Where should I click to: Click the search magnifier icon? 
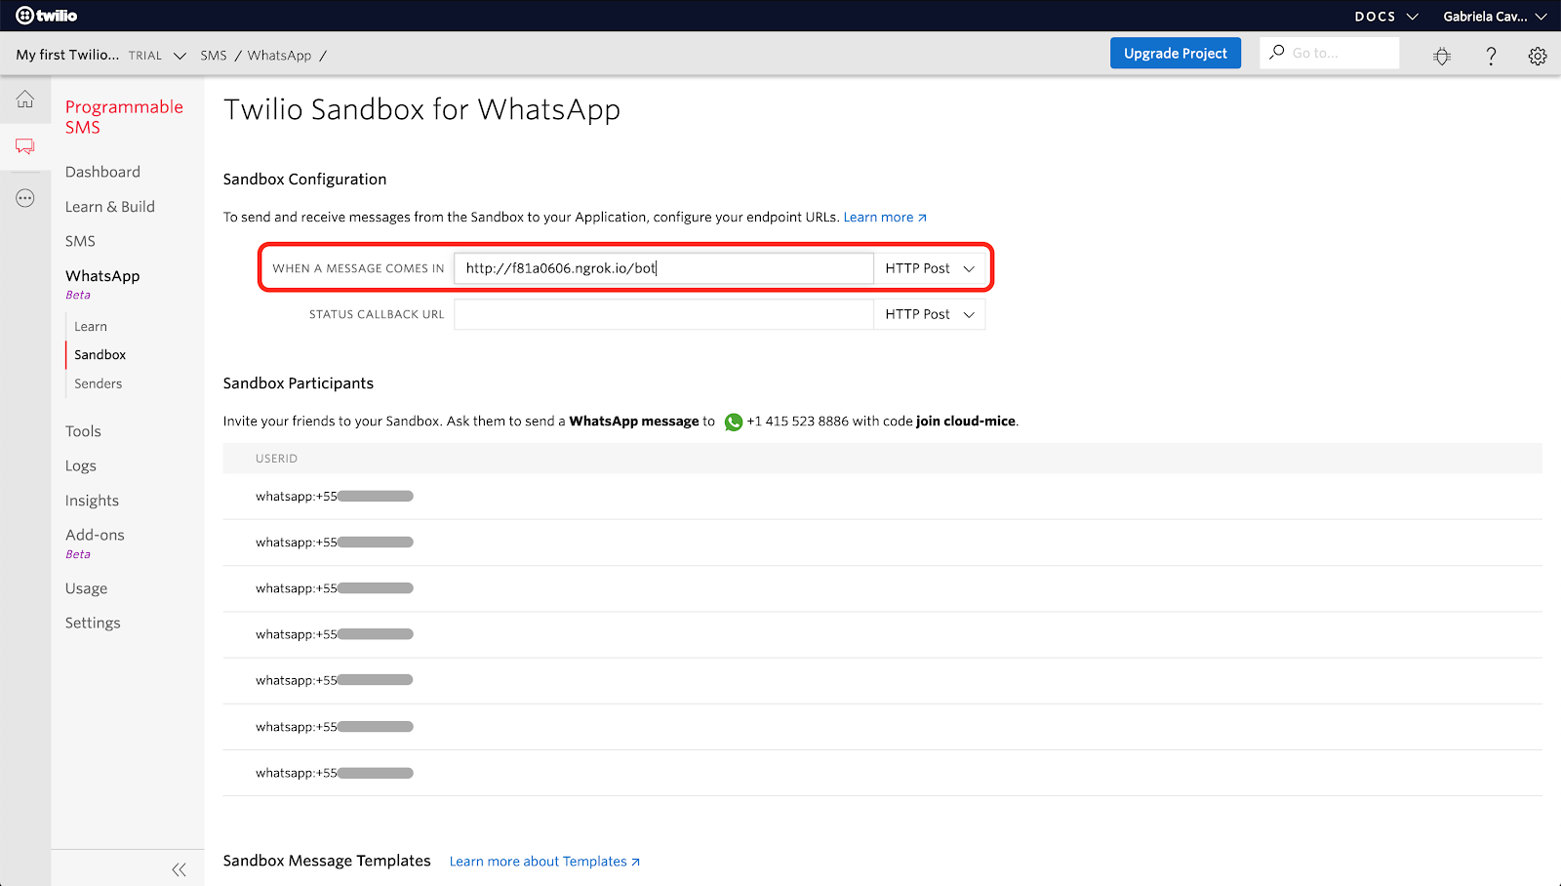coord(1276,53)
